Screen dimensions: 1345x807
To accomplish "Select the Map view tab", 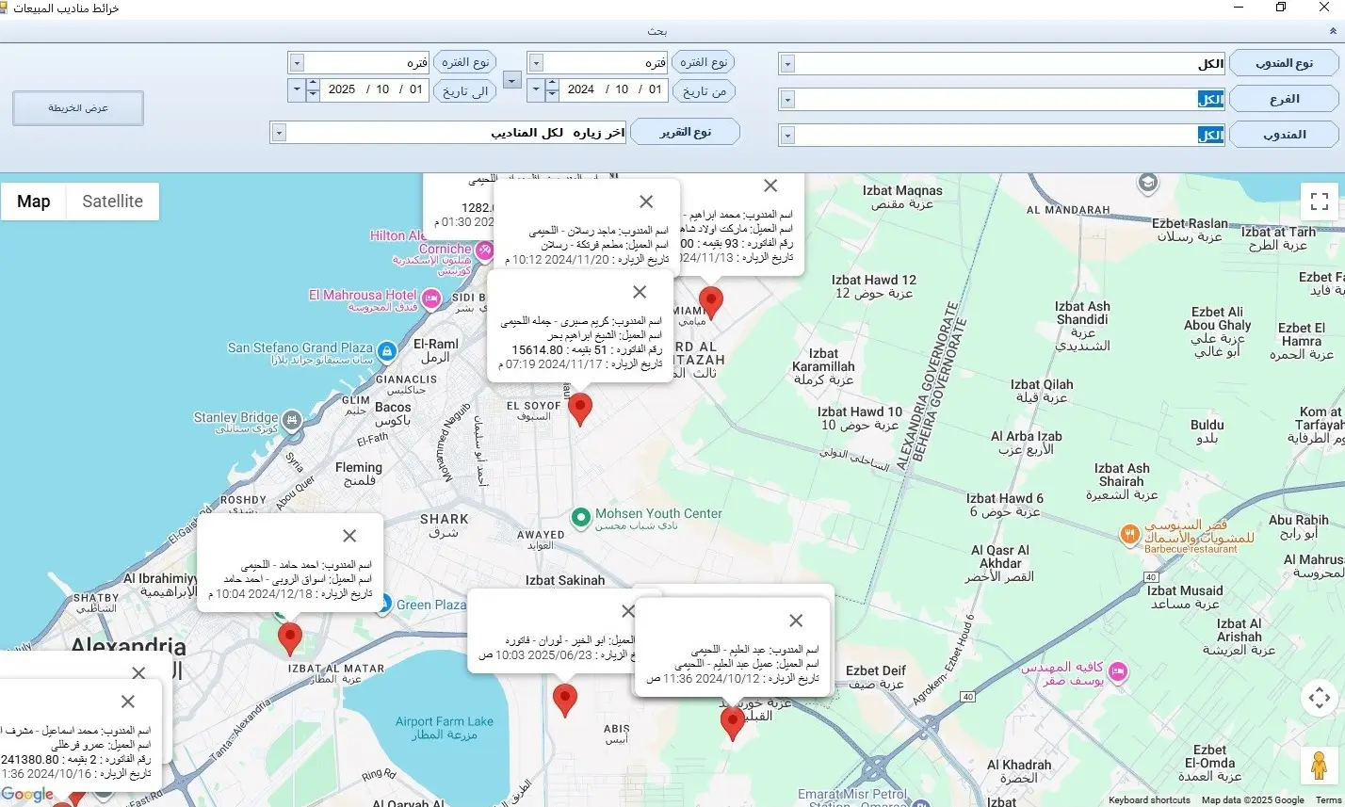I will click(x=33, y=201).
